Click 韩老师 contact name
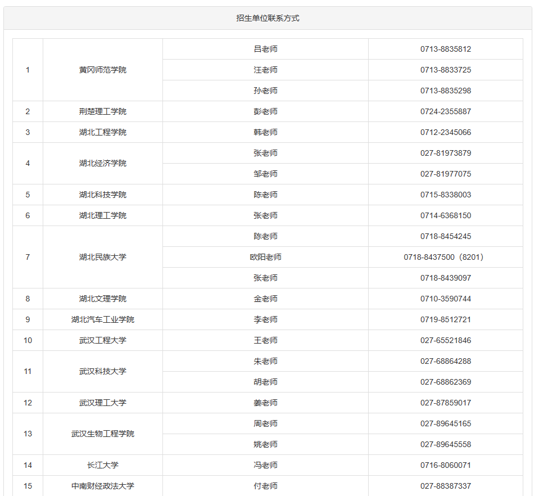This screenshot has height=496, width=534. coord(265,132)
